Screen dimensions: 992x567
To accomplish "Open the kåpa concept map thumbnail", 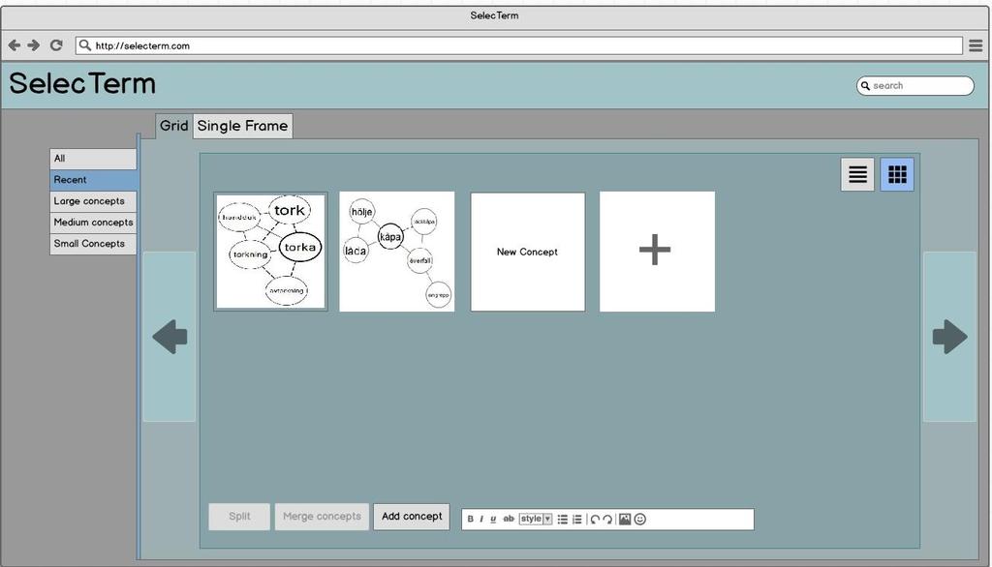I will tap(396, 252).
